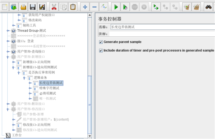215x139 pixels.
Task: Click Start no pauses icon
Action: 125,7
